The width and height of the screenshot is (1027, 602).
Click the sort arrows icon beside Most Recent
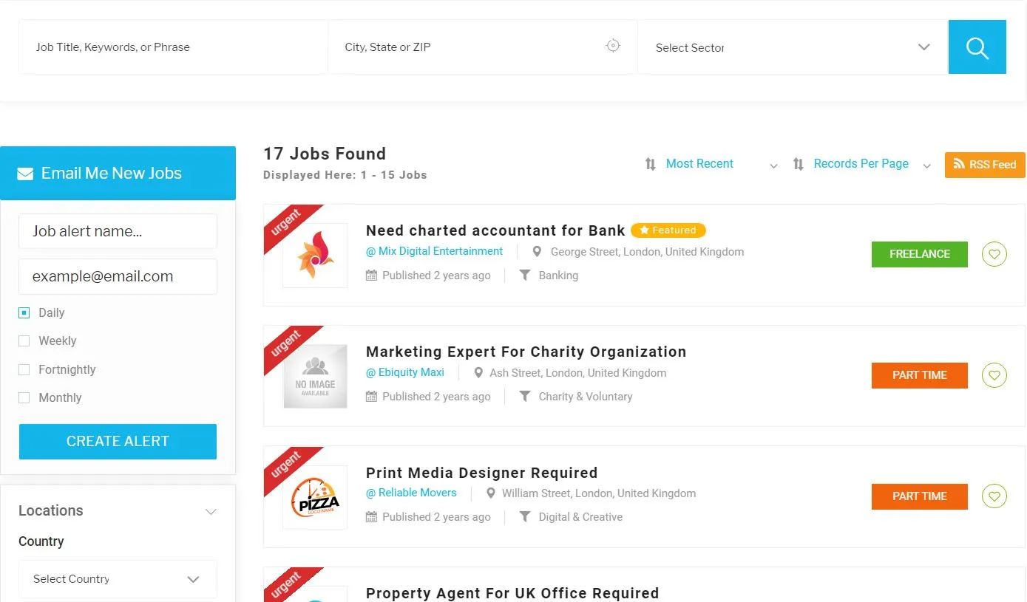[x=650, y=164]
